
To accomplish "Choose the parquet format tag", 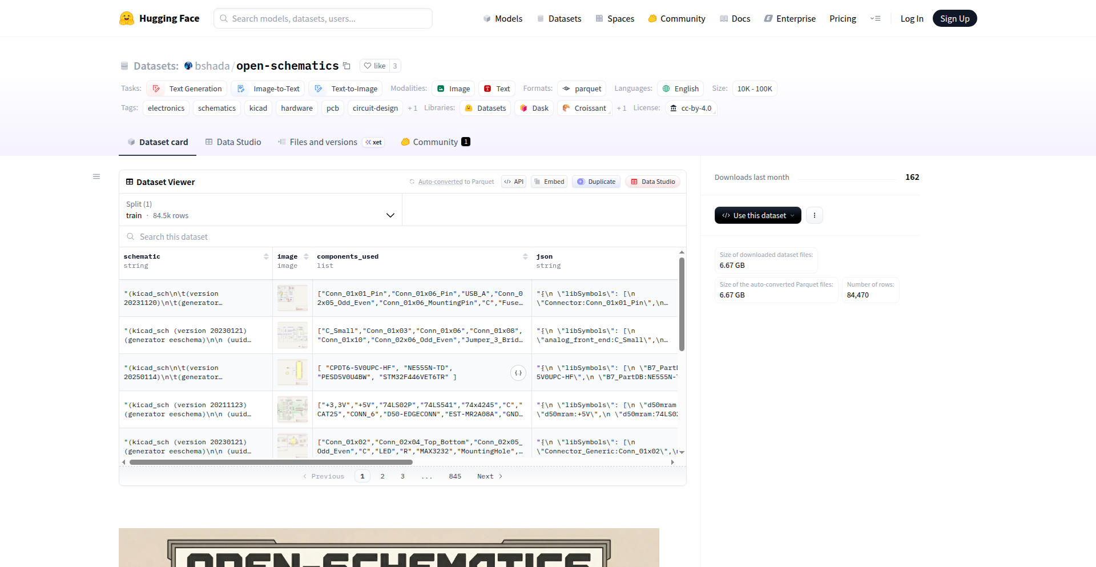I will click(582, 89).
